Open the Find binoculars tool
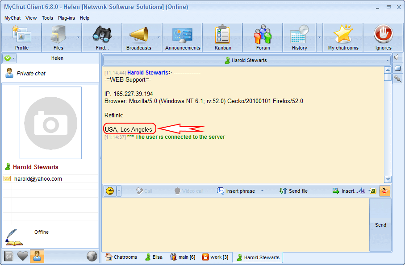This screenshot has height=265, width=405. pos(102,37)
